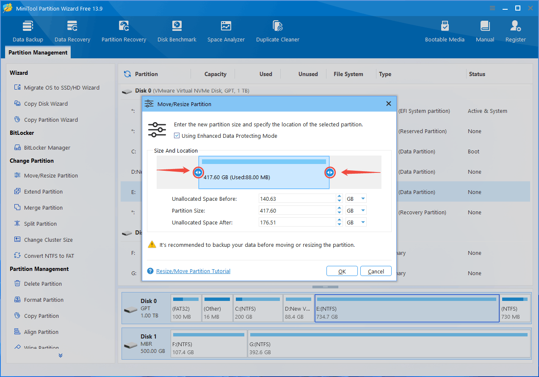Choose Merge Partition

(x=38, y=208)
